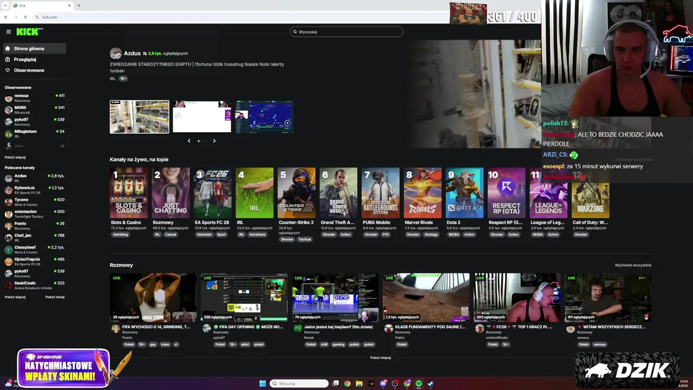Open the Azdus channel name in the featured header
The width and height of the screenshot is (693, 390).
coord(132,54)
